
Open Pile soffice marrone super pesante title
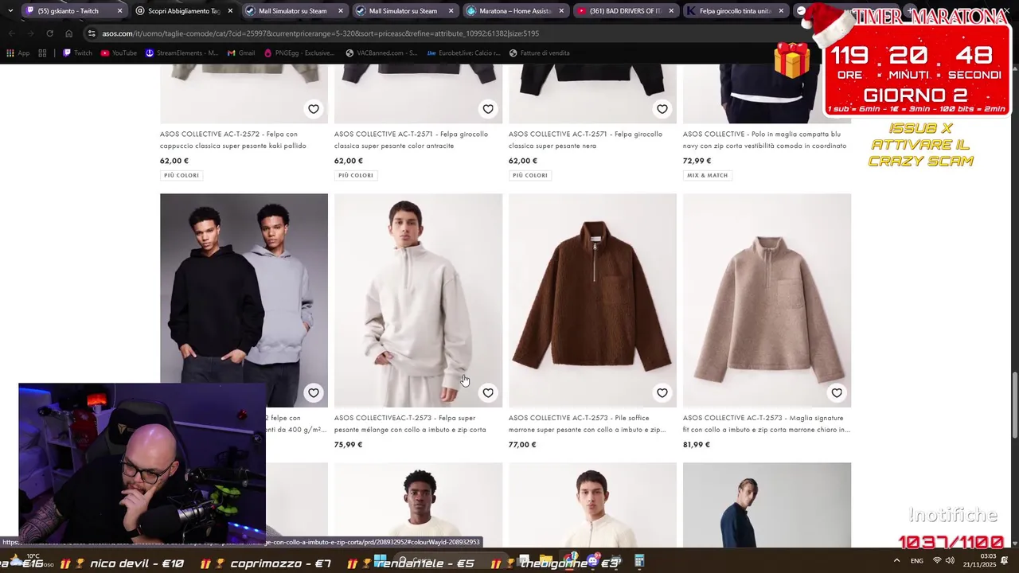pyautogui.click(x=587, y=423)
